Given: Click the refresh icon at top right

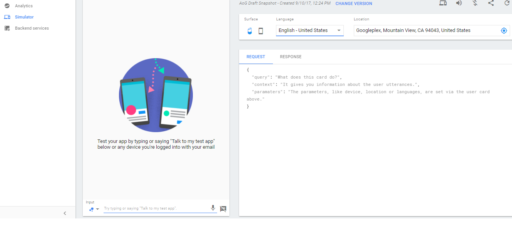Looking at the screenshot, I should (507, 3).
